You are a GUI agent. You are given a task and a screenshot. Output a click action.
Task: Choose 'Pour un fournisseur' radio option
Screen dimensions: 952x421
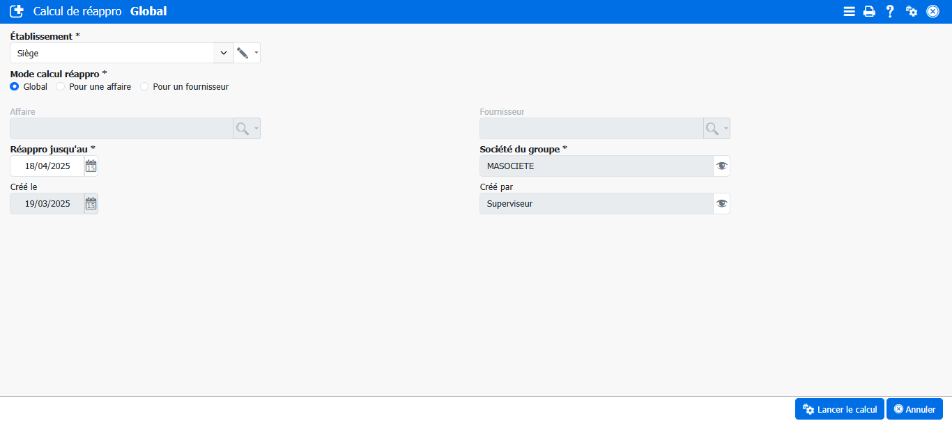tap(144, 87)
